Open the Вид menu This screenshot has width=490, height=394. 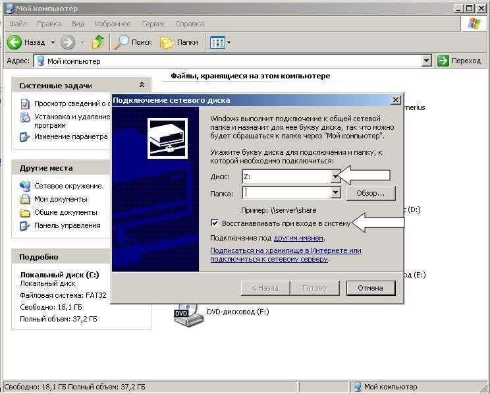[x=78, y=24]
